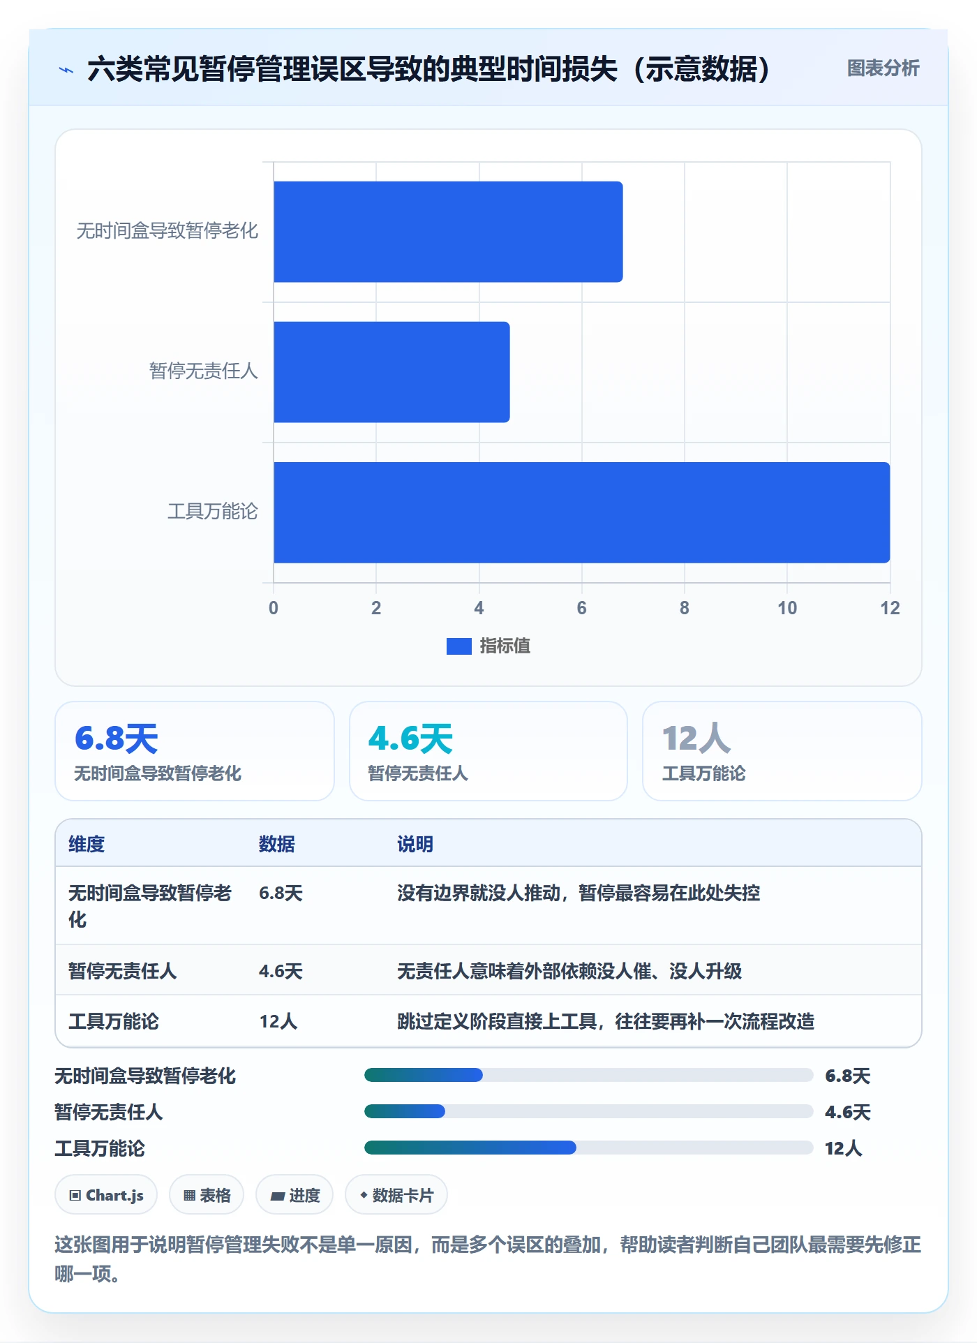977x1343 pixels.
Task: Click the y-axis label 无时间盒导致暂停老化
Action: 167,231
